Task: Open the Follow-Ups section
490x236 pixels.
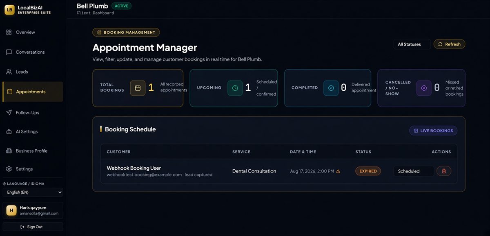Action: pos(33,112)
